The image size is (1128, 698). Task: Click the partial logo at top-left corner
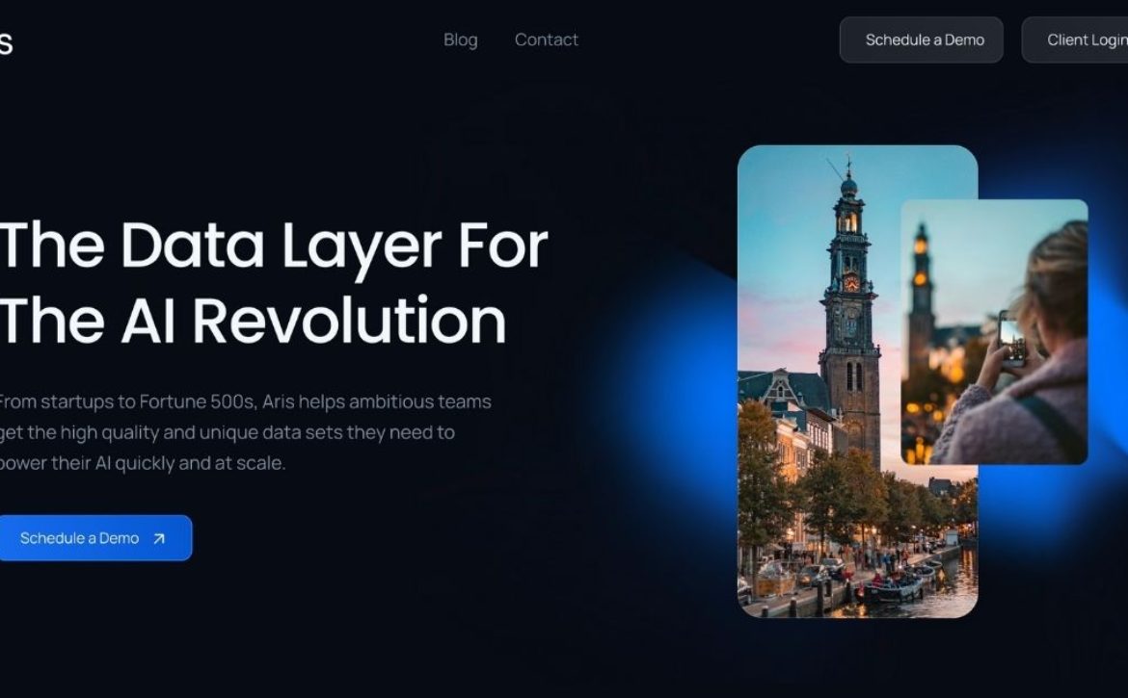[x=6, y=43]
